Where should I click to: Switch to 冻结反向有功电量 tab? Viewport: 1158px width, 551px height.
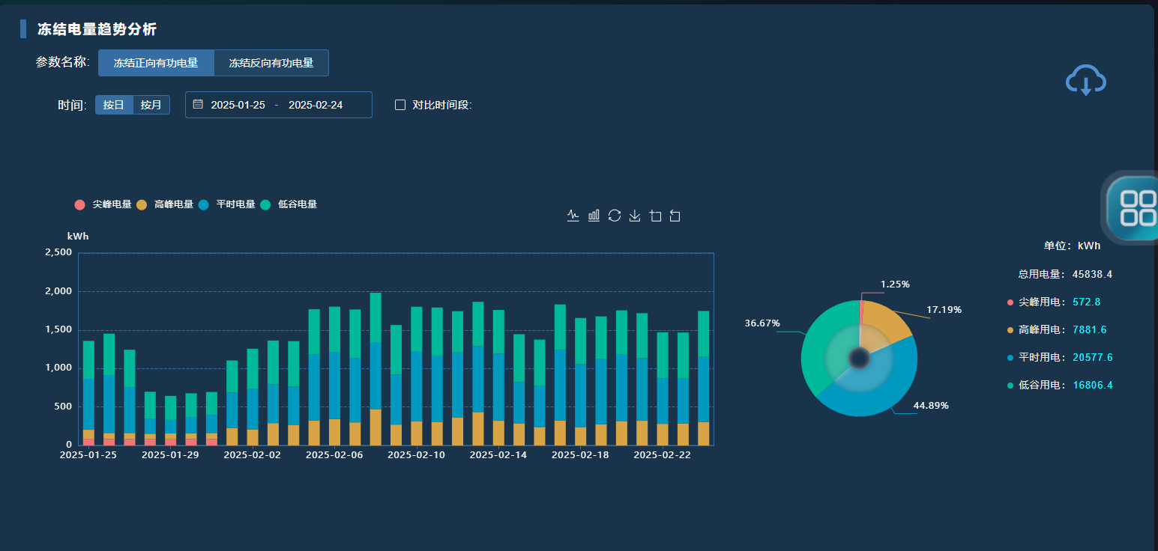271,63
